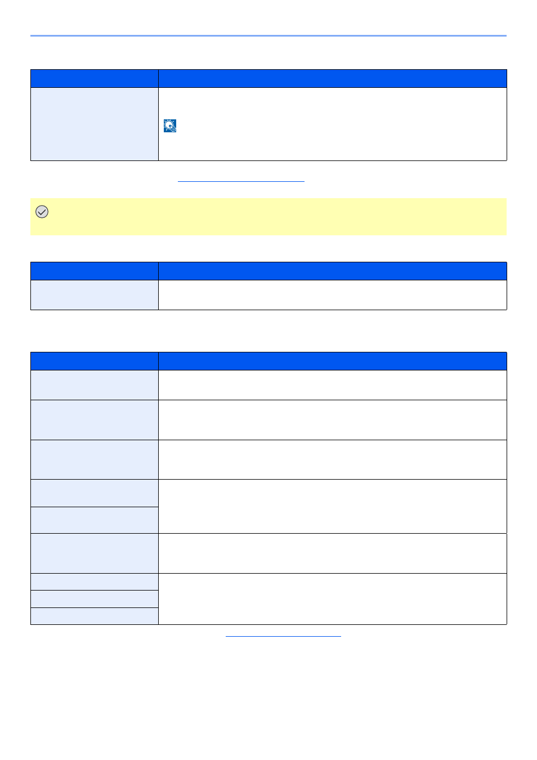Viewport: 537px width, 760px height.
Task: Select the second table's narrow blue header cell
Action: (x=95, y=271)
